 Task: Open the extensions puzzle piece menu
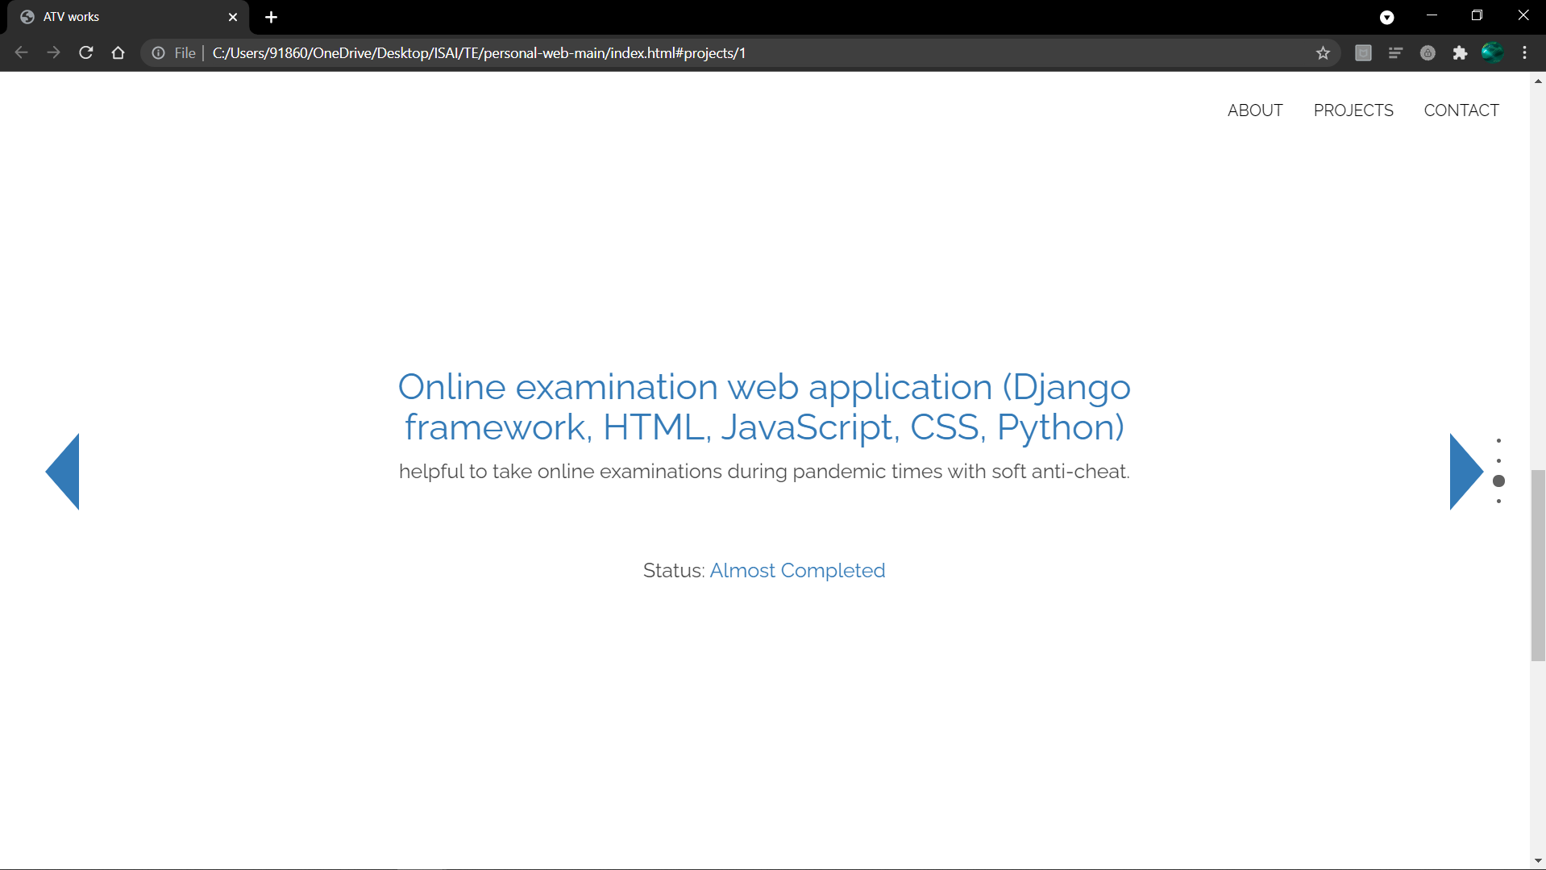pos(1461,53)
